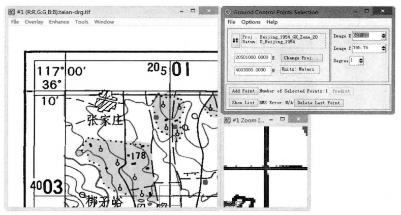Click the easting (E) coordinate input field
Image resolution: width=401 pixels, height=215 pixels.
click(x=252, y=58)
